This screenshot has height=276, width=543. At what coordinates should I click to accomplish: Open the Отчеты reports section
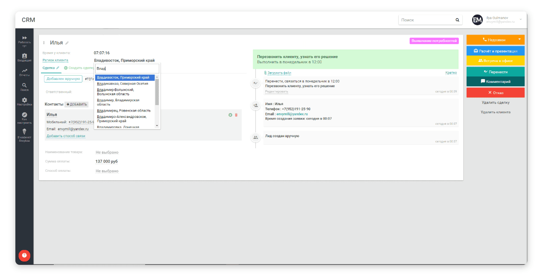point(24,72)
